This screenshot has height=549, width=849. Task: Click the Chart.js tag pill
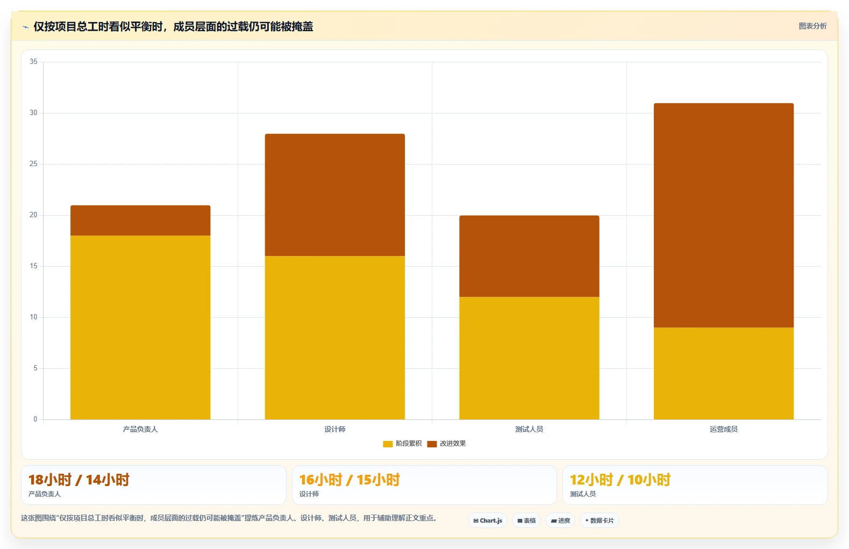[488, 521]
